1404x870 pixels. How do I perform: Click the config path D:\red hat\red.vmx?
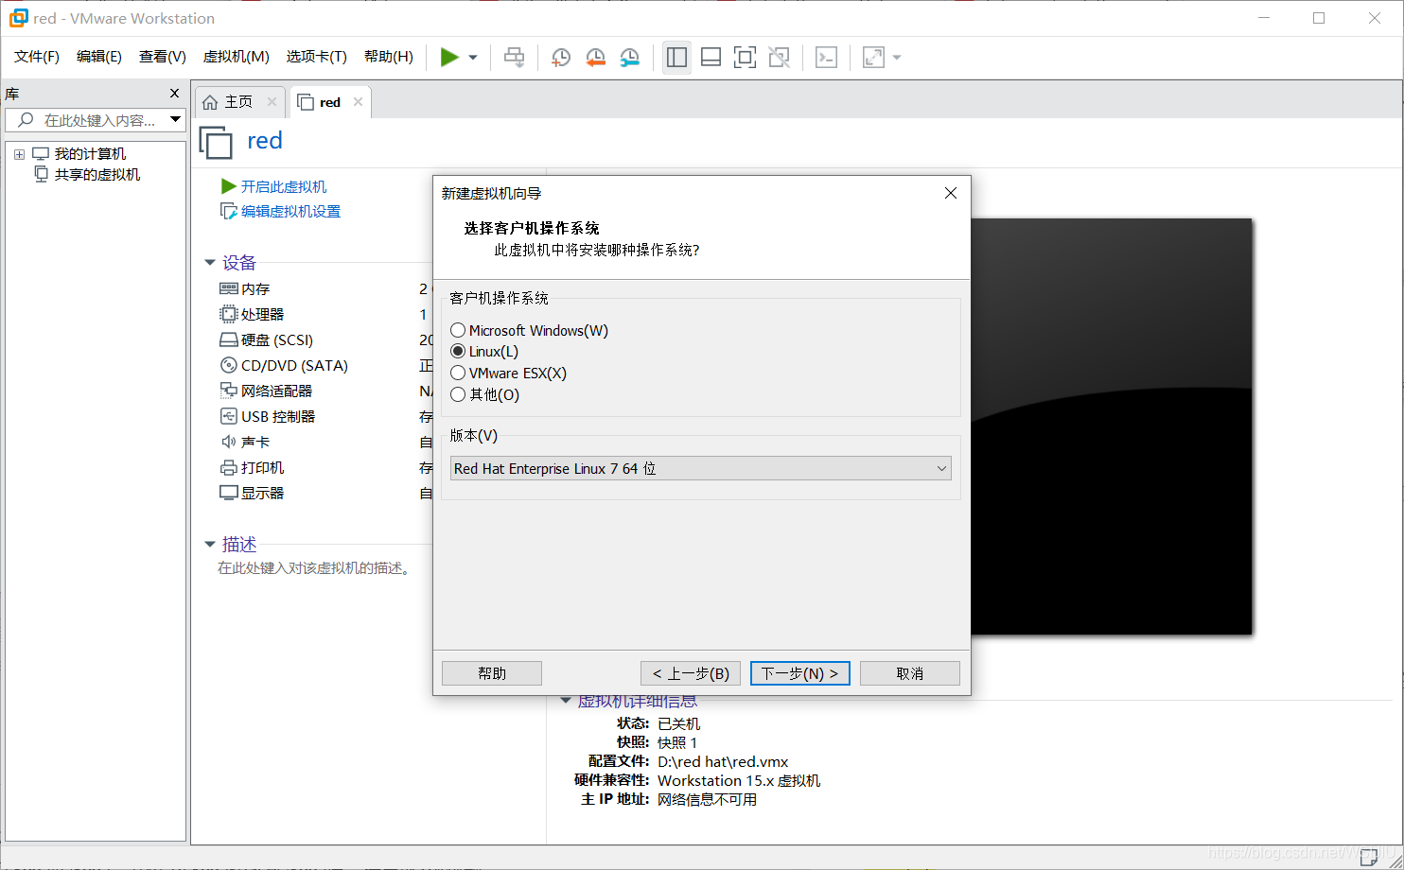(x=723, y=761)
